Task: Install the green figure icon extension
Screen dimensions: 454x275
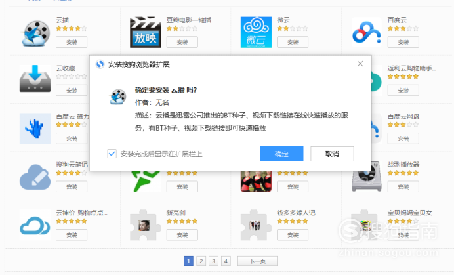Action: [182, 186]
